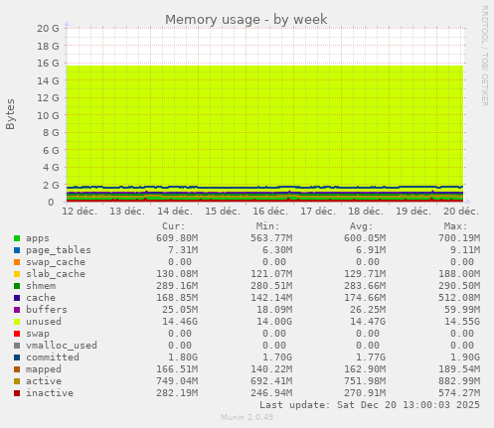494x428 pixels.
Task: Select the 'buffers' legend label
Action: (47, 310)
